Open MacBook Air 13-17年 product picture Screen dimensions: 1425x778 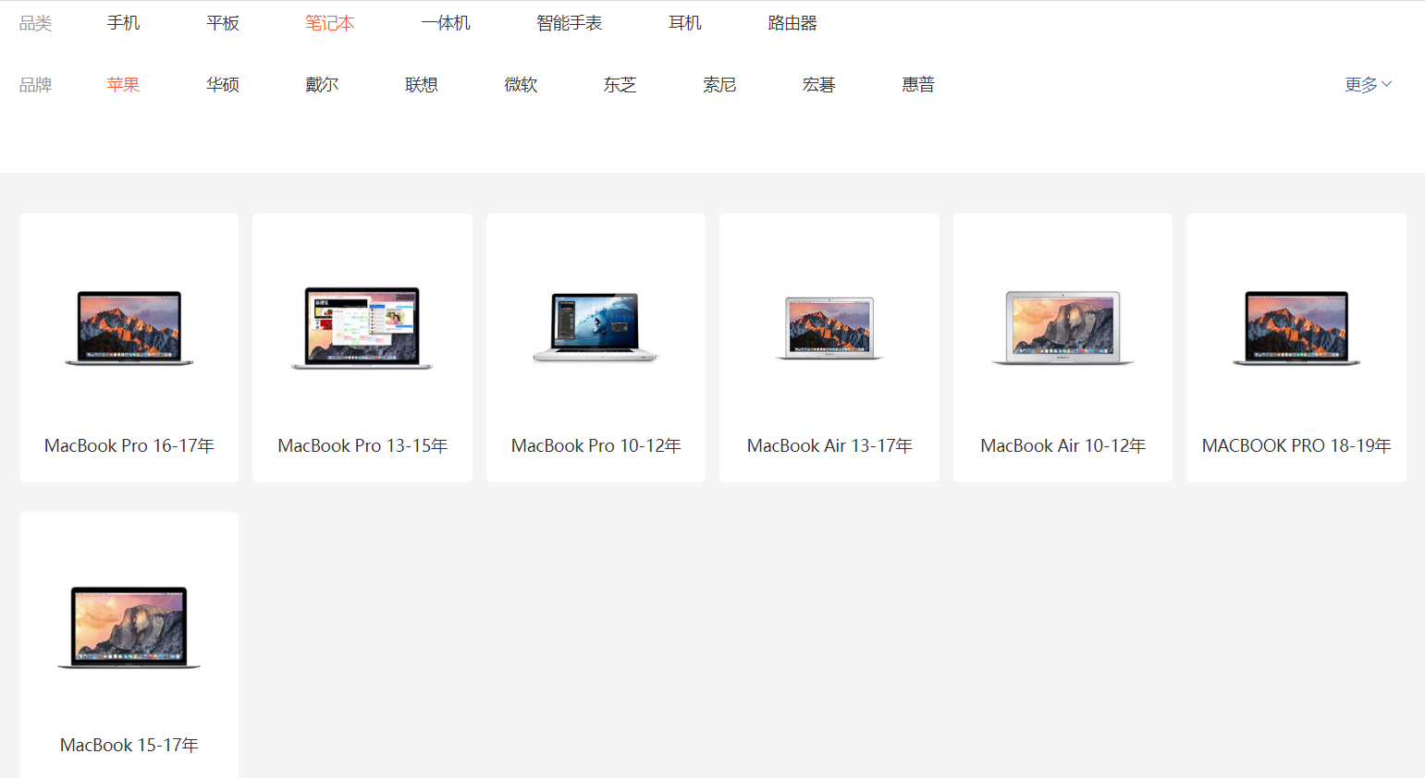[x=829, y=328]
